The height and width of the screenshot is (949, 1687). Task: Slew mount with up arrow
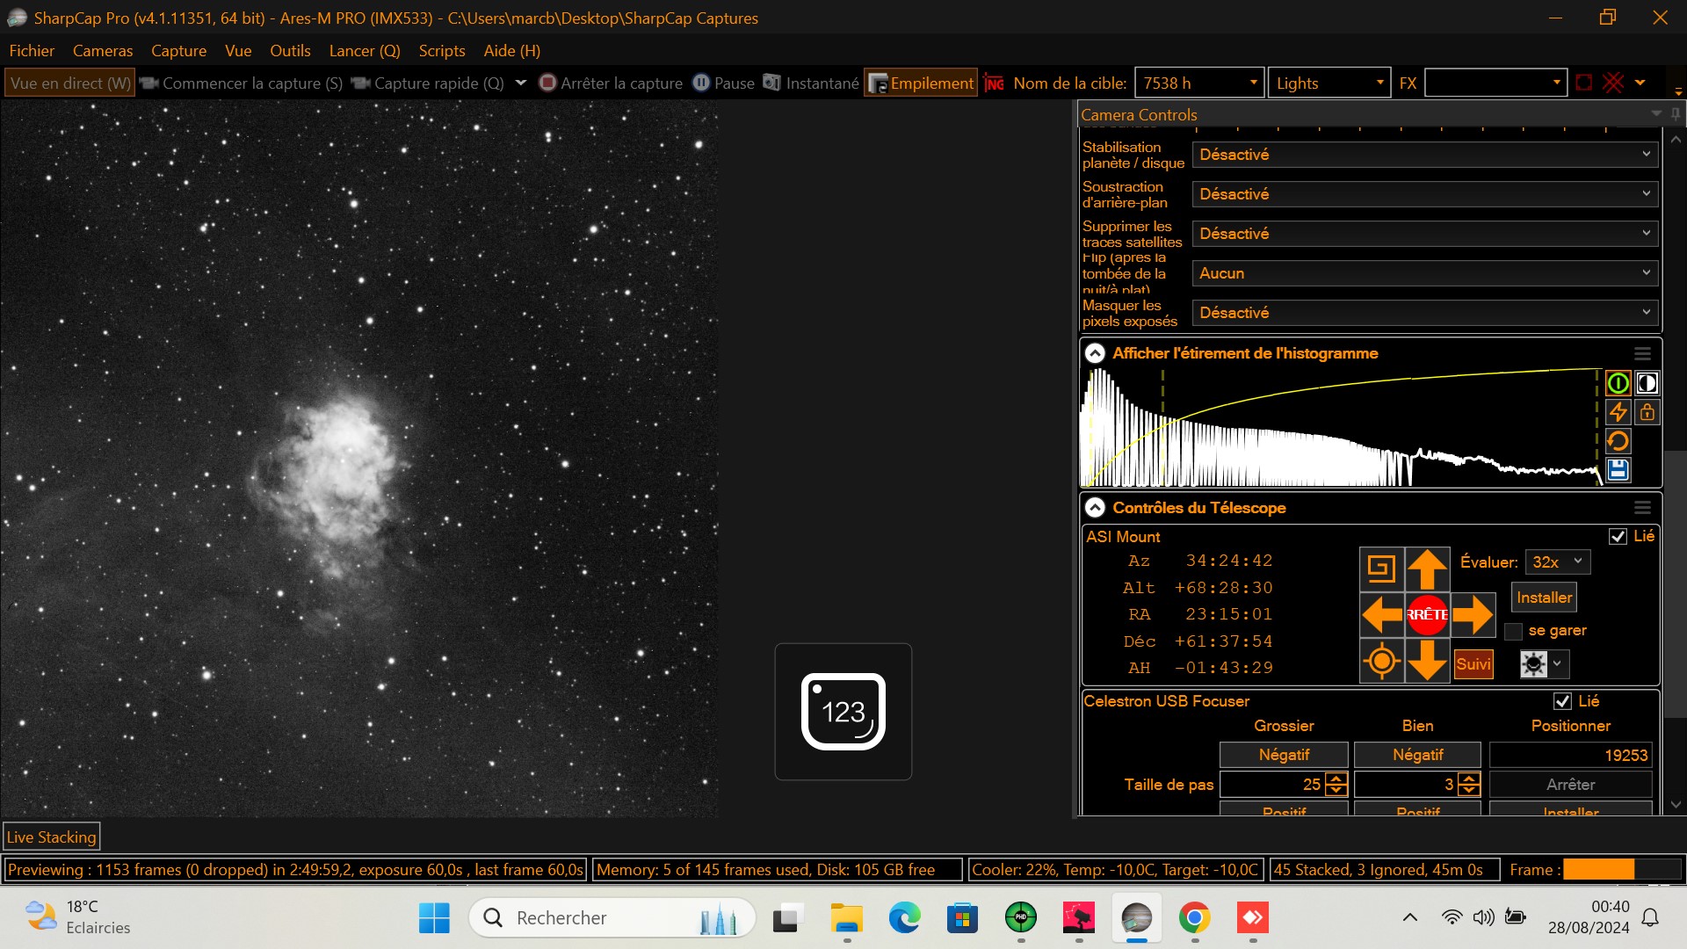(1427, 569)
